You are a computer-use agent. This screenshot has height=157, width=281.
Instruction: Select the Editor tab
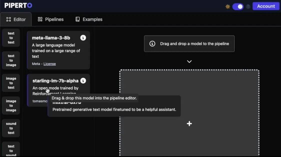(16, 19)
